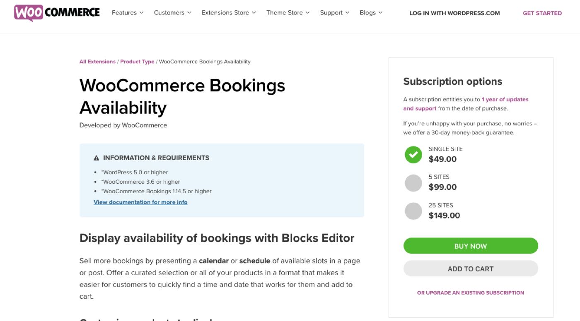The width and height of the screenshot is (580, 321).
Task: Click the green Buy Now button
Action: tap(471, 246)
